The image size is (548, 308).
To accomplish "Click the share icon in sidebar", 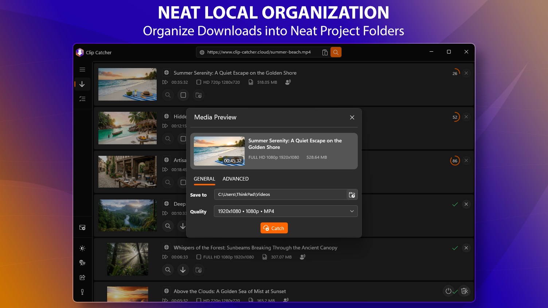I will (x=82, y=277).
